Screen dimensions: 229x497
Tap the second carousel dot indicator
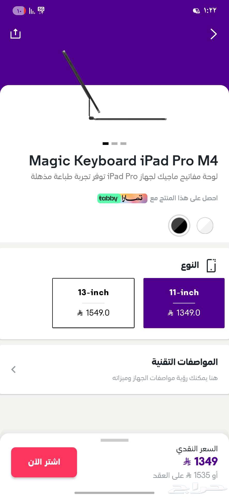[x=114, y=143]
